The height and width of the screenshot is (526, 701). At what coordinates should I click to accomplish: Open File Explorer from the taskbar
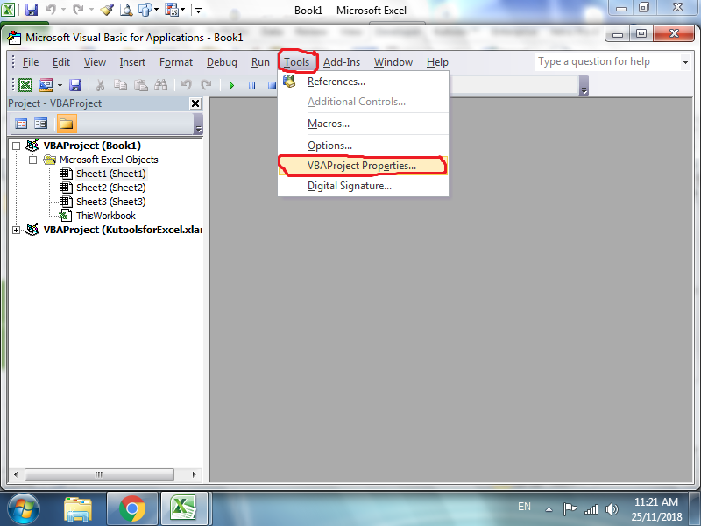[x=78, y=509]
